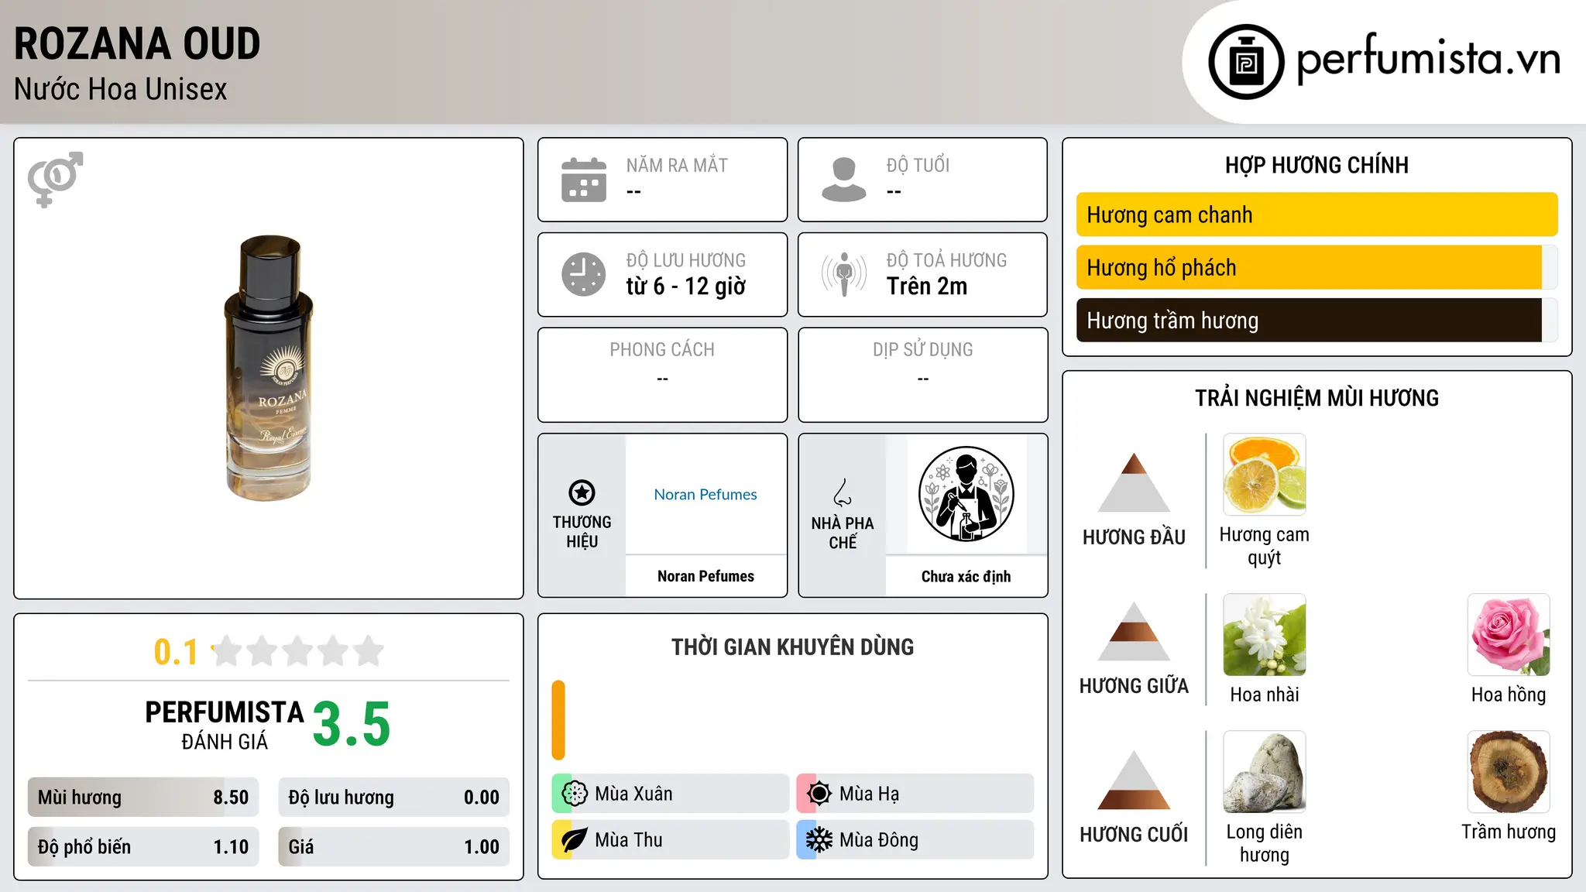Click the star rating row next to 0.1

297,651
